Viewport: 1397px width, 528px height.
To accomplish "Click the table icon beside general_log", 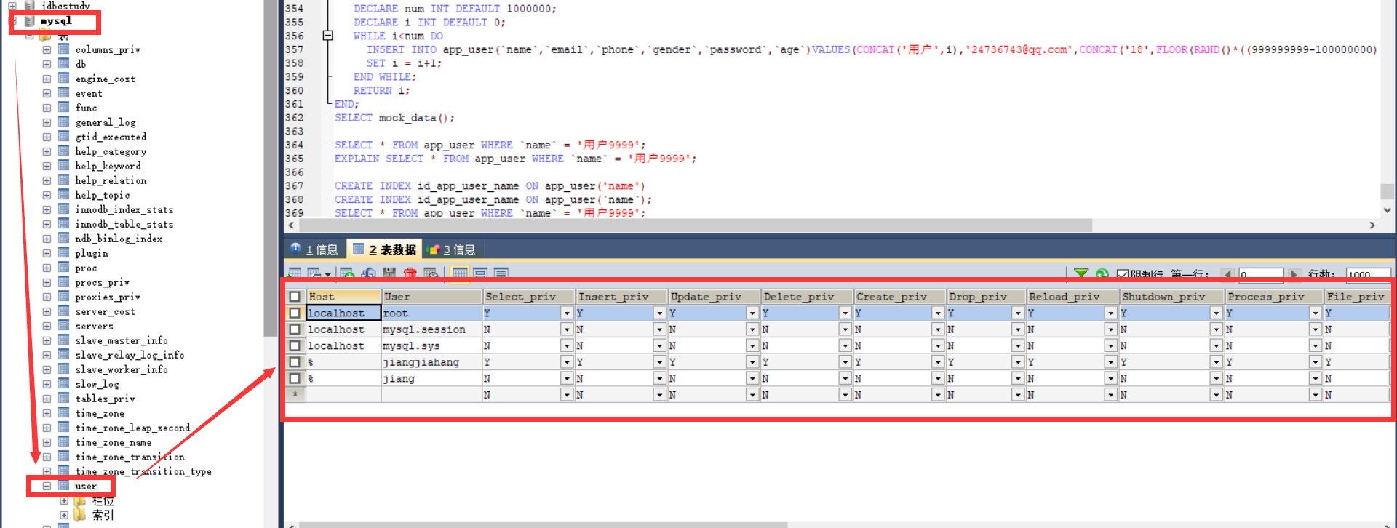I will click(x=64, y=122).
